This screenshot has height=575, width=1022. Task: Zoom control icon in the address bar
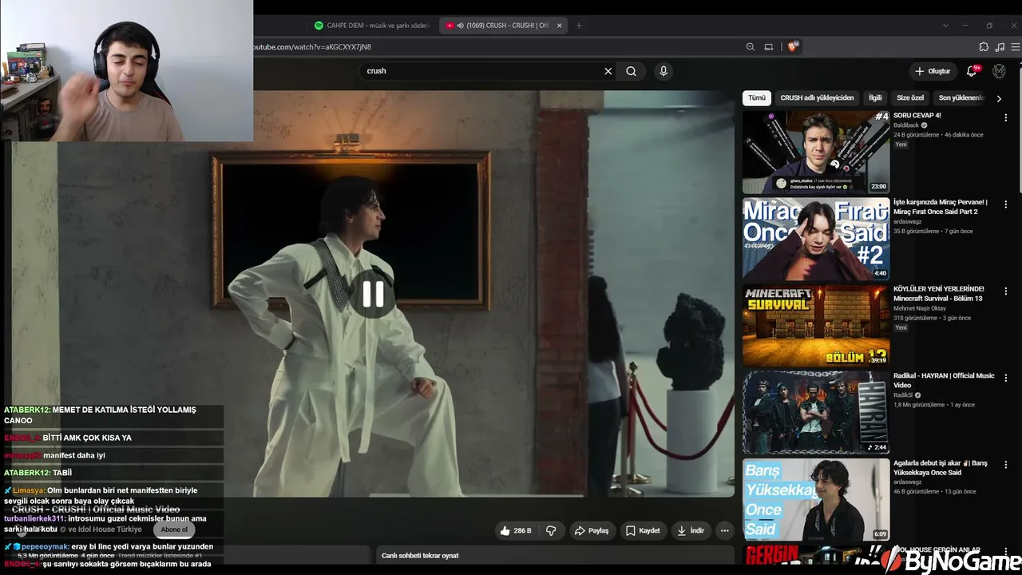[x=750, y=47]
